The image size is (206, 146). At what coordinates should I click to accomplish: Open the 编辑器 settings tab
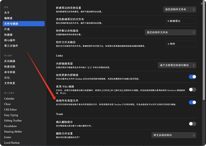tap(9, 18)
